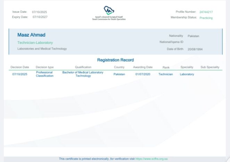Click the Decision Date column header

click(20, 67)
